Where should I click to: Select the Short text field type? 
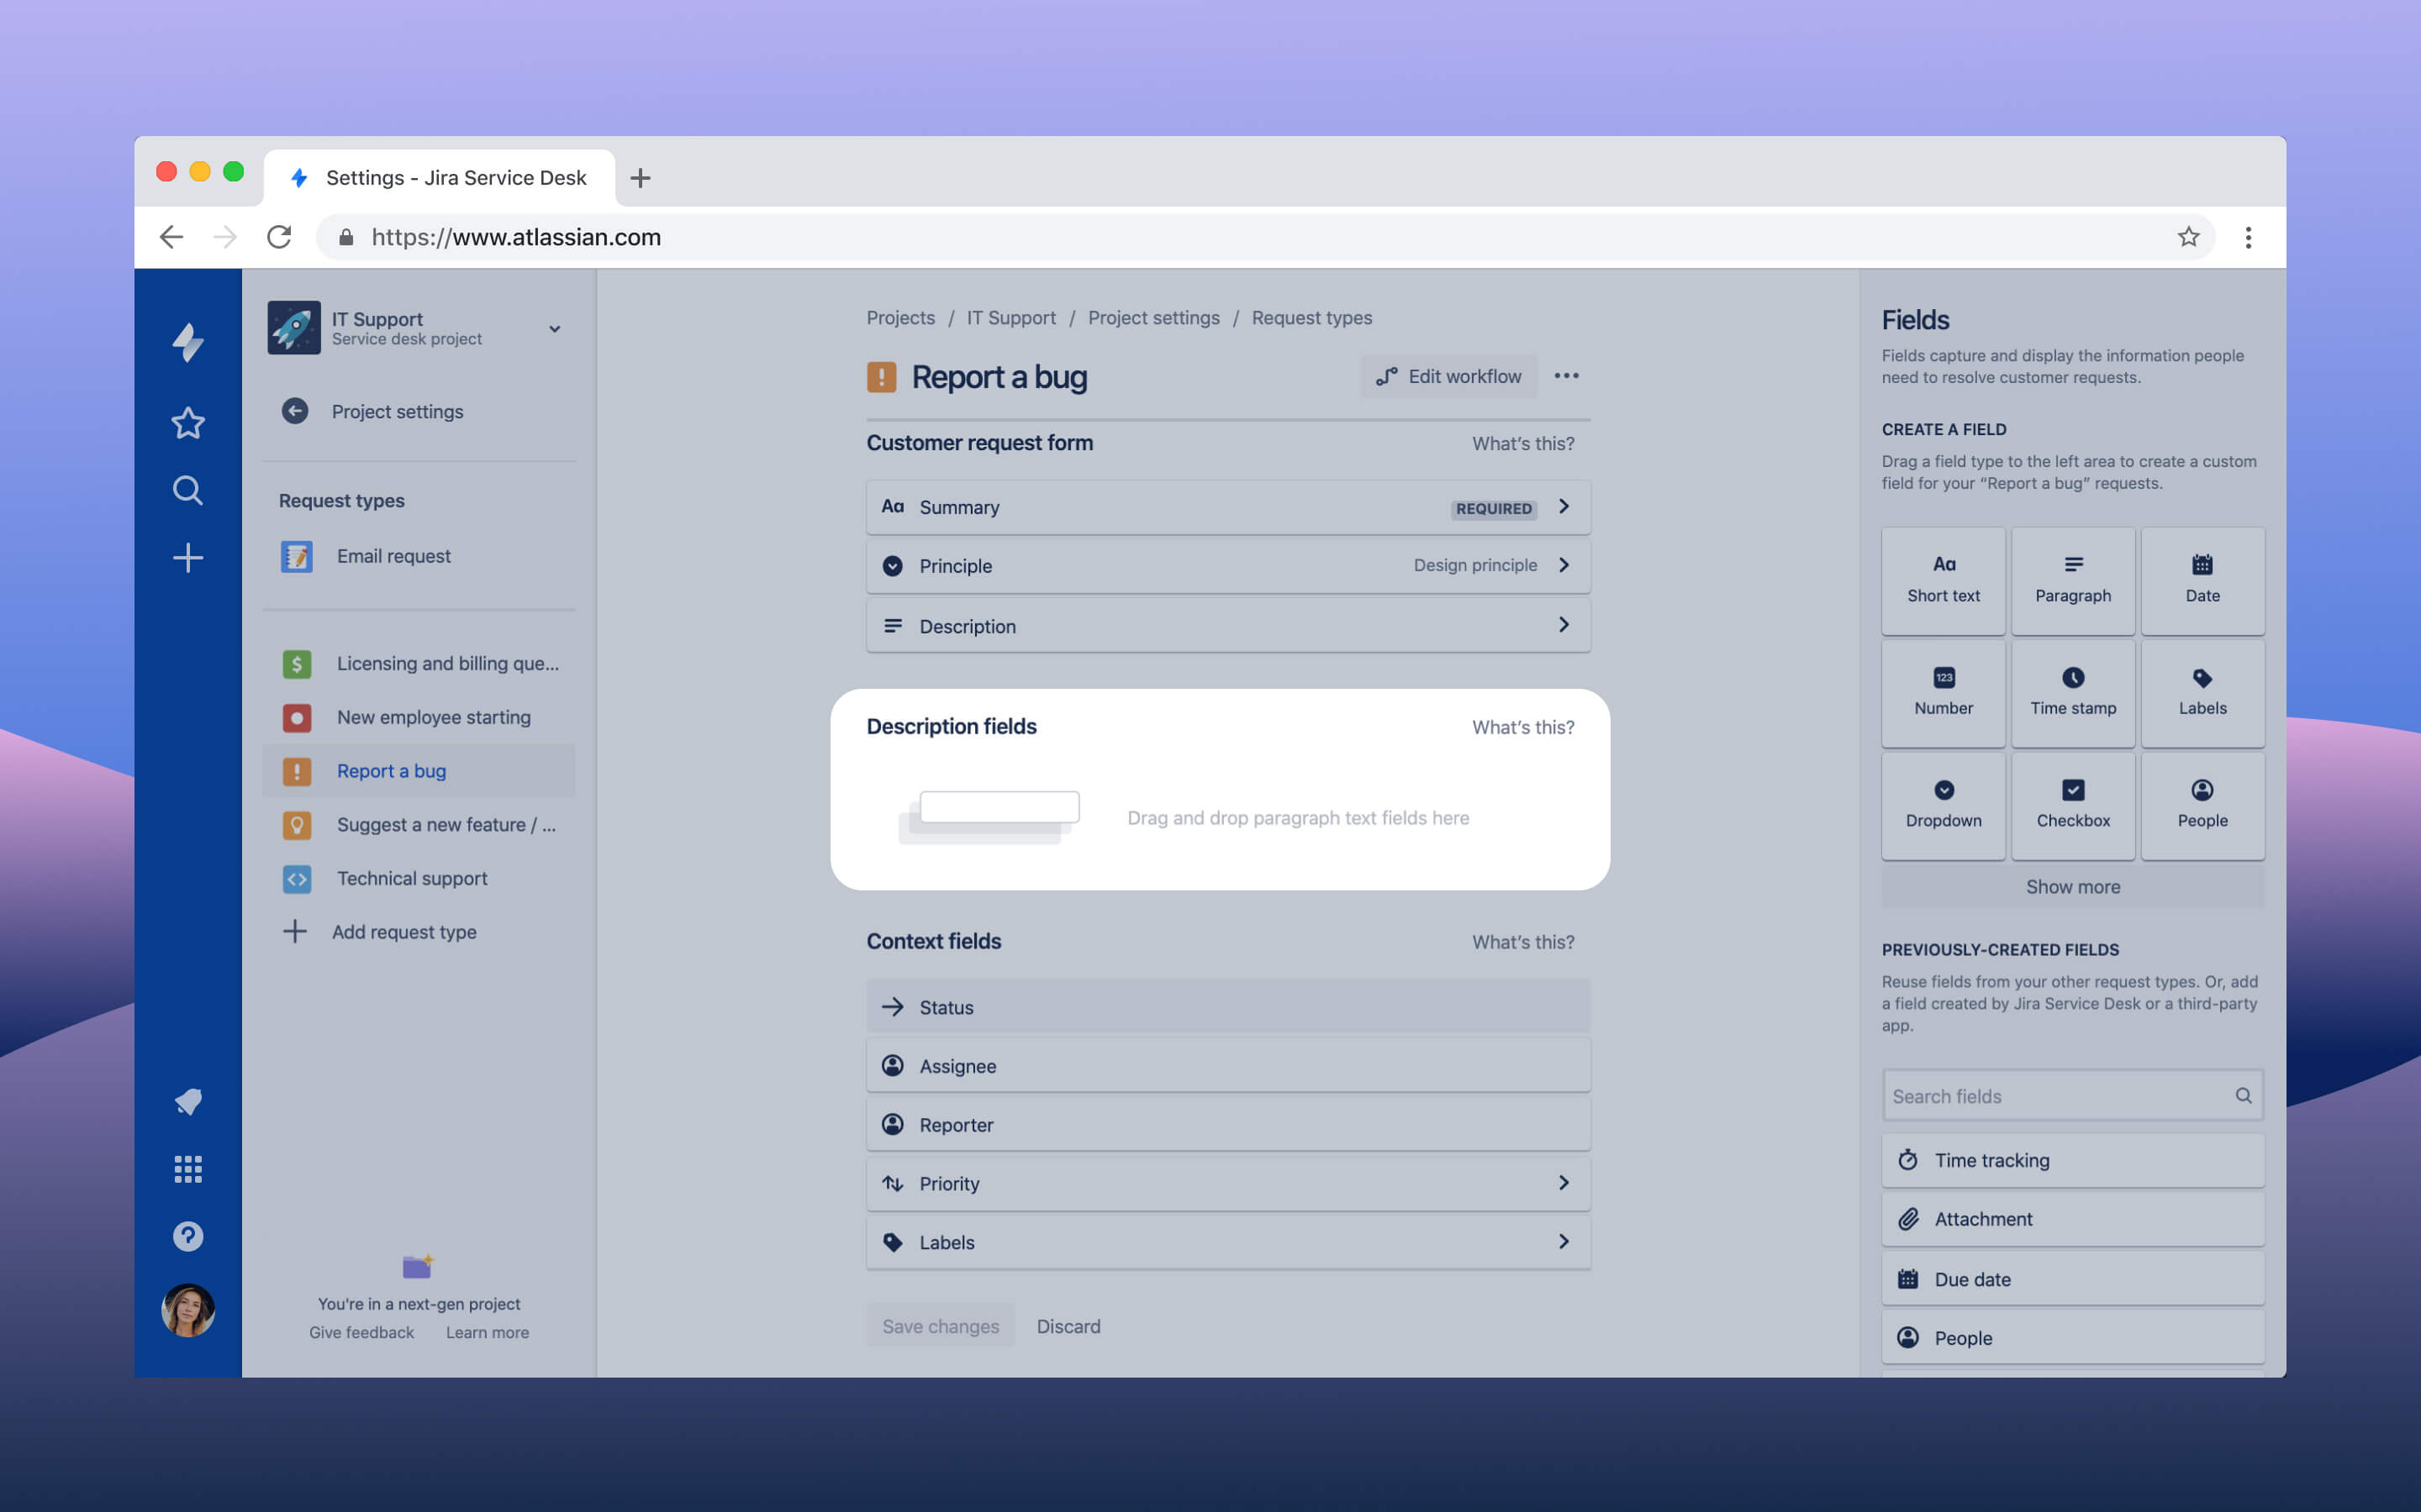pyautogui.click(x=1943, y=580)
